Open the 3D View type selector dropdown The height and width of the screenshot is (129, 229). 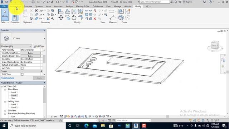[44, 38]
